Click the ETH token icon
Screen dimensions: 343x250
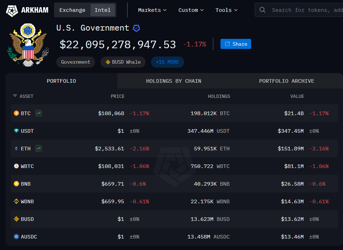pos(17,149)
